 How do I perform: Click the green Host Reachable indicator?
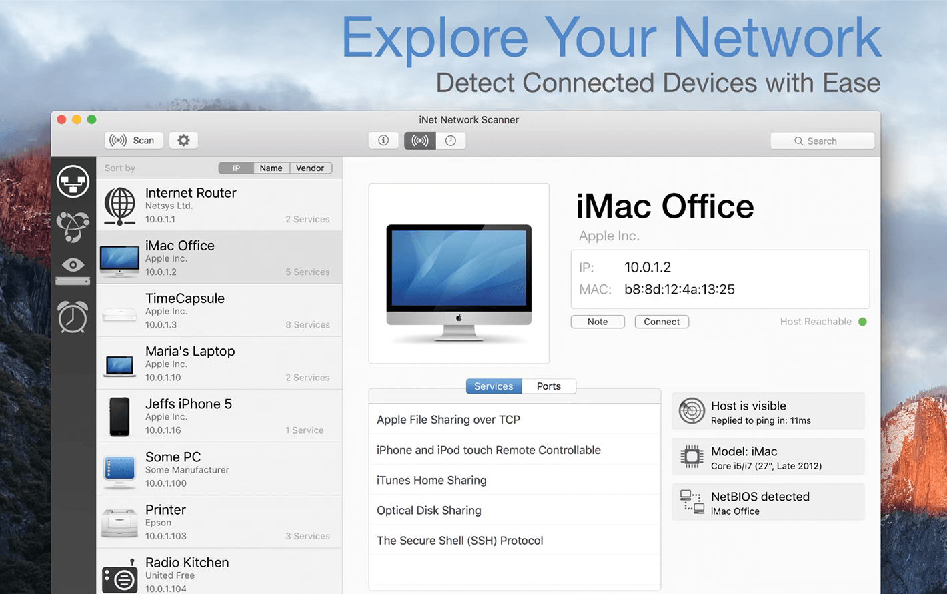(x=862, y=322)
